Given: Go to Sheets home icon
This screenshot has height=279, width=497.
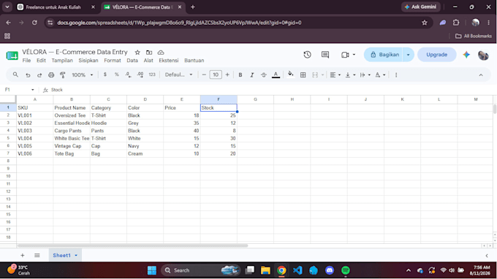Looking at the screenshot, I should [x=12, y=56].
